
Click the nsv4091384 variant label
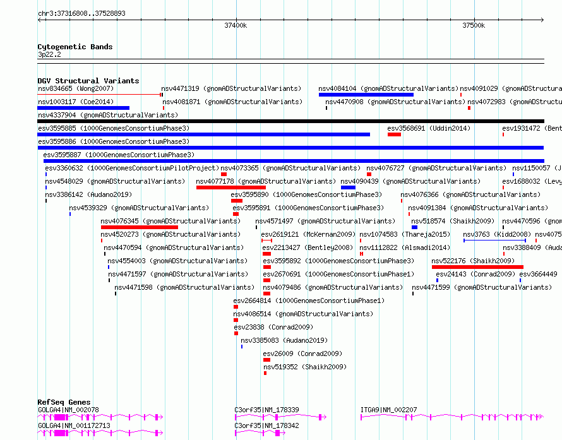coord(478,208)
